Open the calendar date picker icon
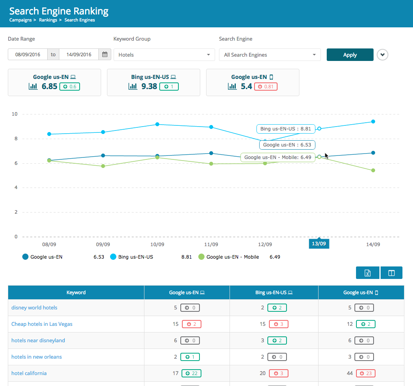This screenshot has width=413, height=386. 105,55
